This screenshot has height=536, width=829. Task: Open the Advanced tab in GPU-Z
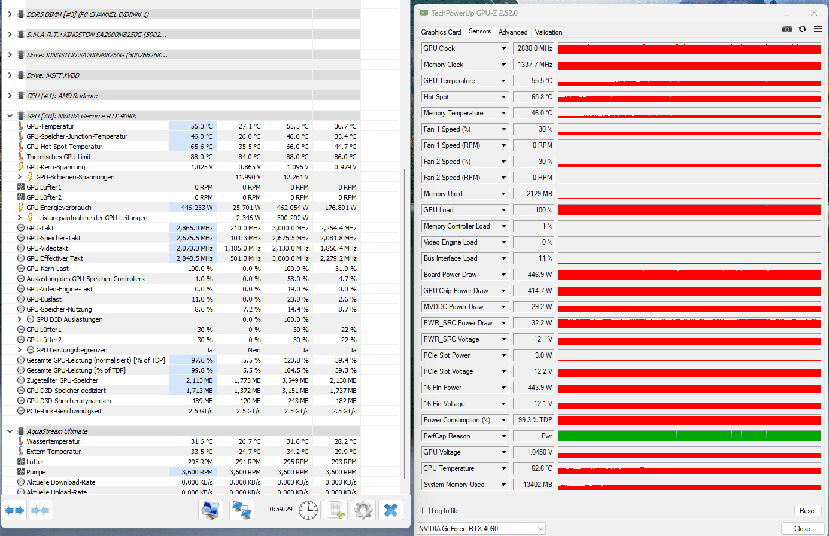(513, 32)
